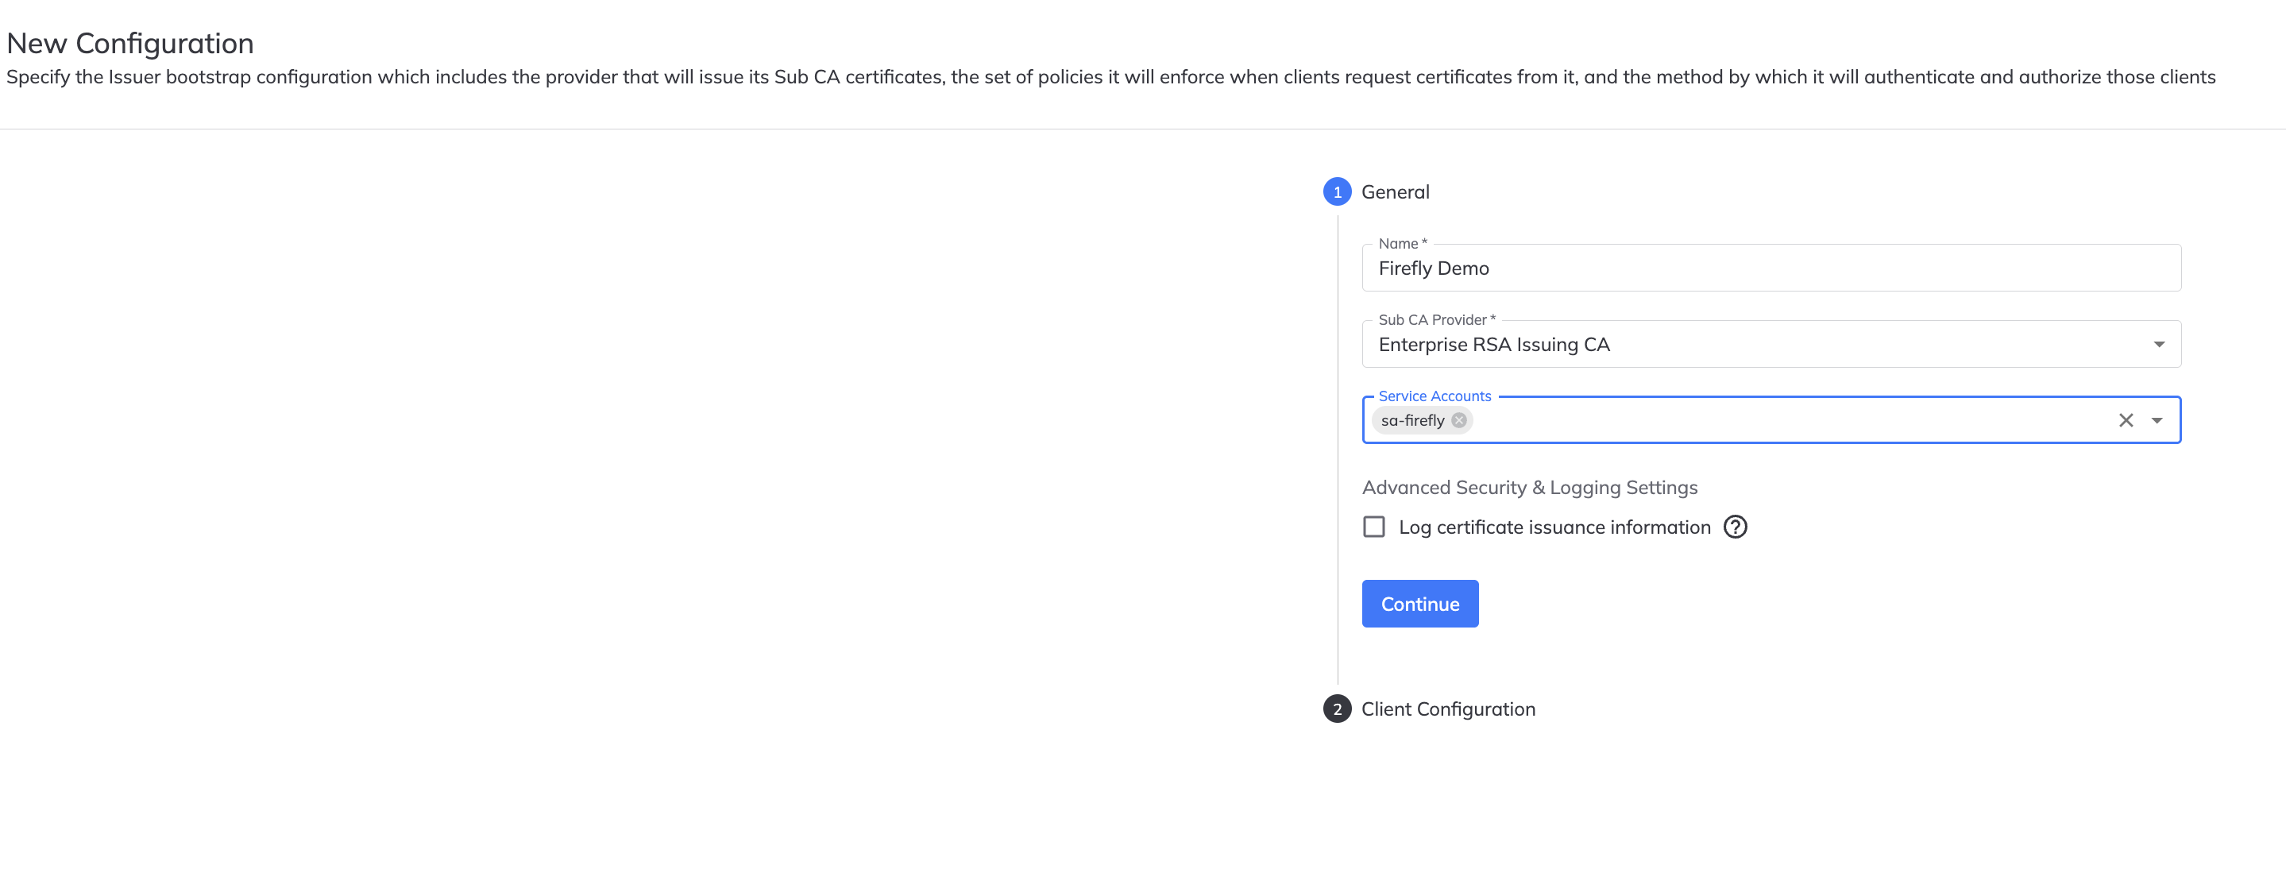Click the Log certificate issuance information label
The image size is (2286, 896).
pyautogui.click(x=1554, y=528)
